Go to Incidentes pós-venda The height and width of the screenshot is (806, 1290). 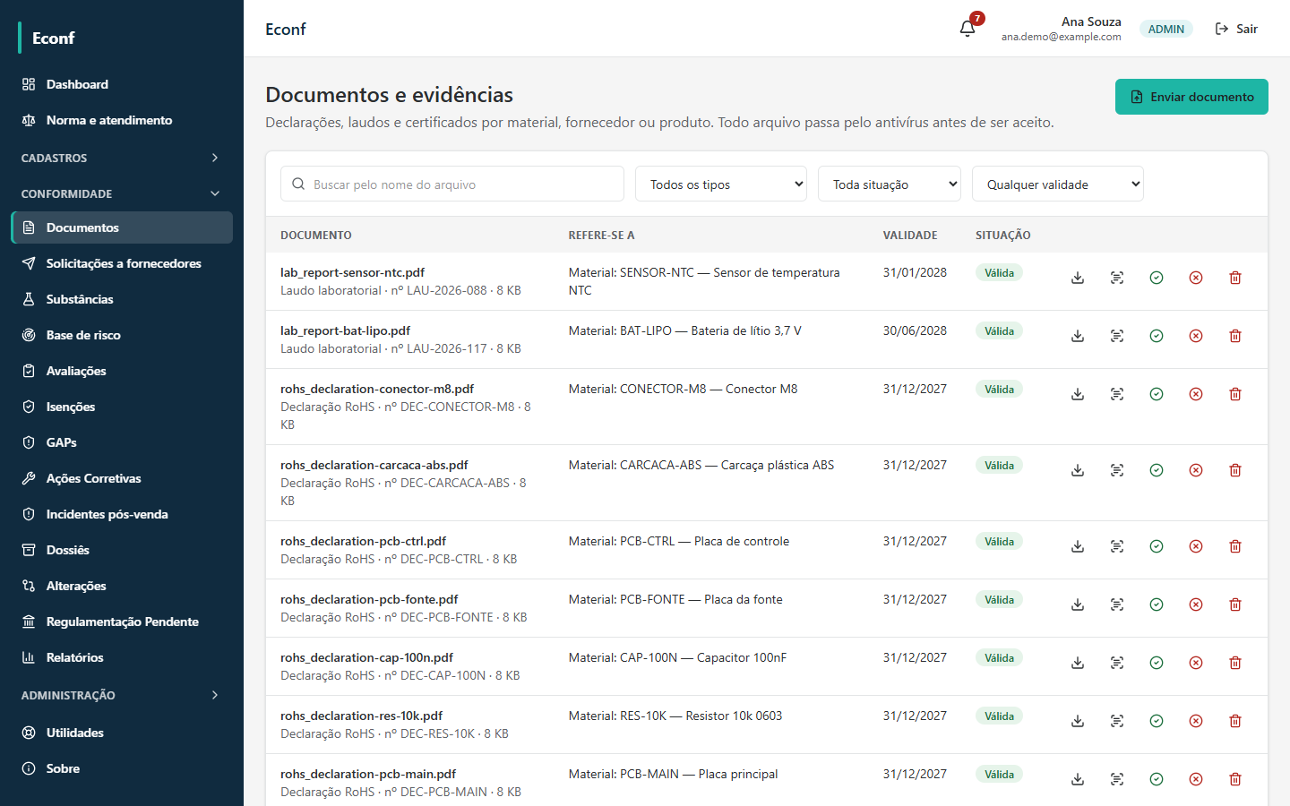coord(122,514)
